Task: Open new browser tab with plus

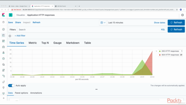Action: tap(79, 6)
